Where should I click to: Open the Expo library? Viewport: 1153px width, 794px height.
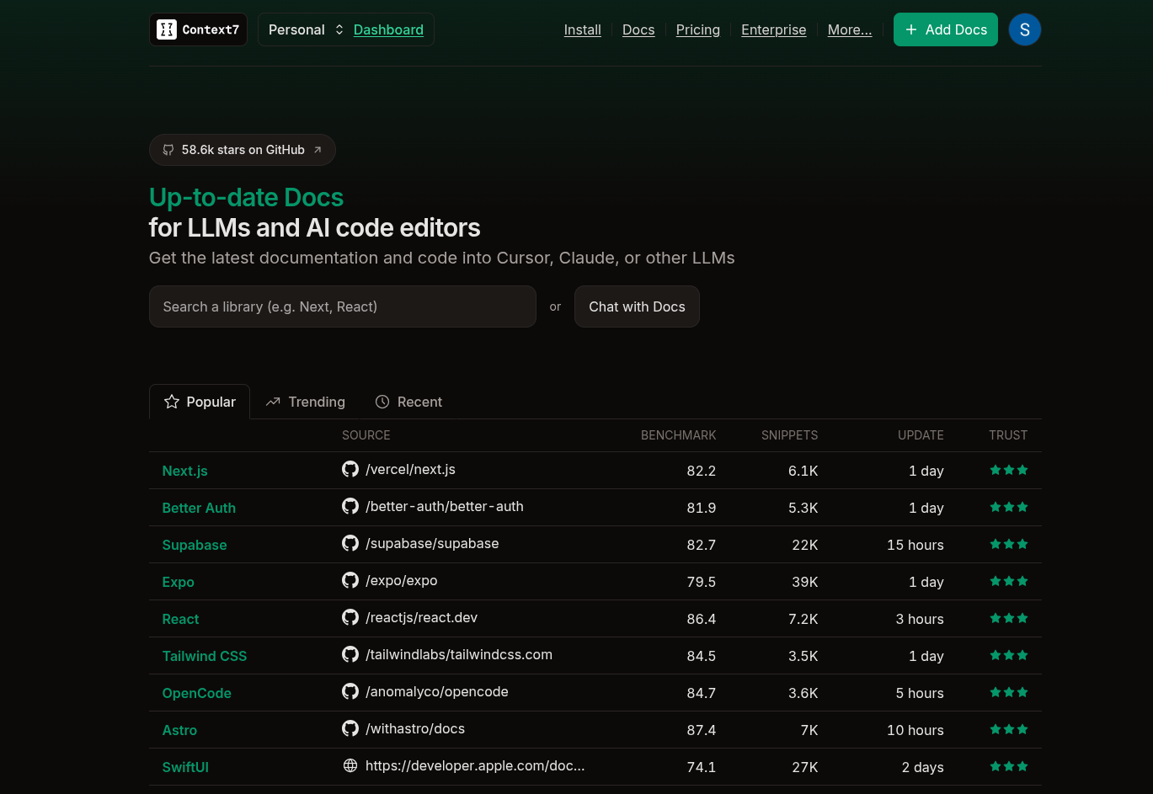click(178, 582)
